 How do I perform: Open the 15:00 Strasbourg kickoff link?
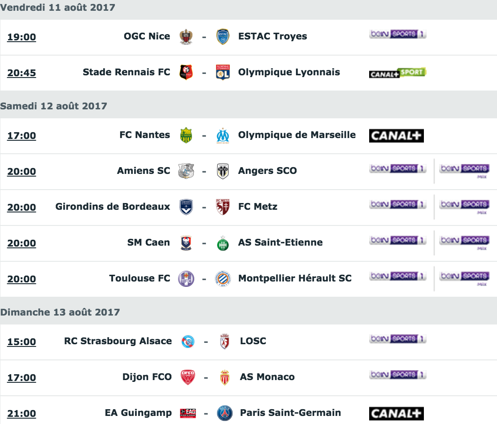[22, 342]
